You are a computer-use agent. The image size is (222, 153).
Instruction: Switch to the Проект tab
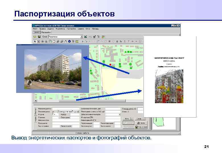pyautogui.click(x=37, y=32)
